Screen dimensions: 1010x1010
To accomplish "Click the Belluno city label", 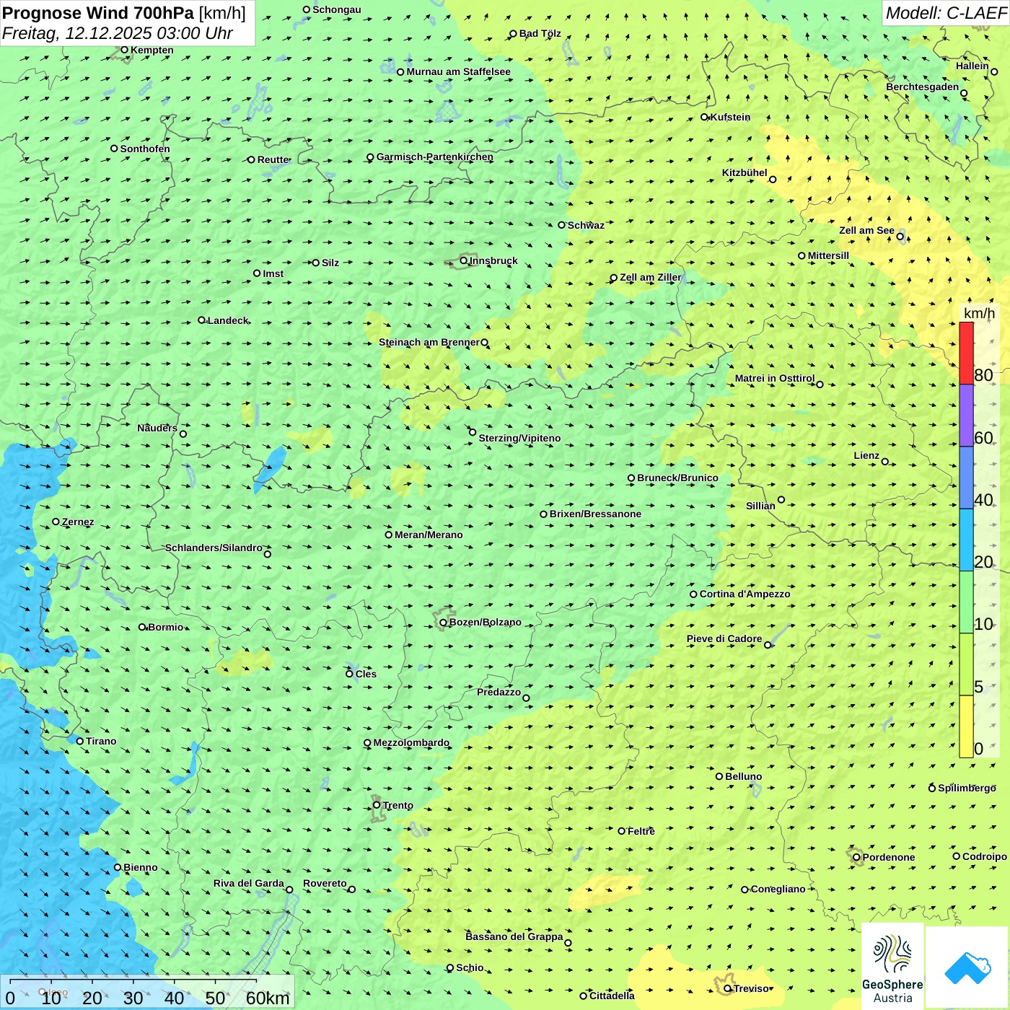I will (x=744, y=776).
